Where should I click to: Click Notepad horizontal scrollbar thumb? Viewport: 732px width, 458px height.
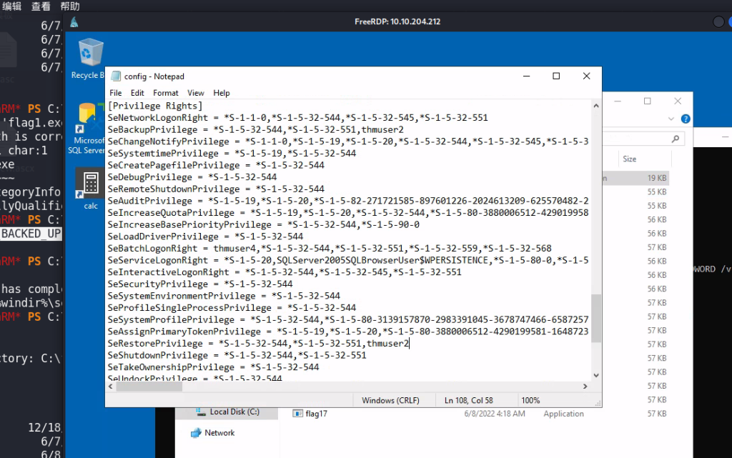(x=149, y=386)
